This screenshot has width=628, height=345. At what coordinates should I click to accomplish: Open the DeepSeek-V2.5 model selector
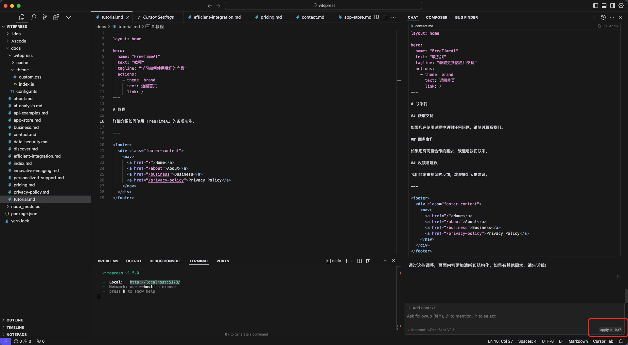432,330
